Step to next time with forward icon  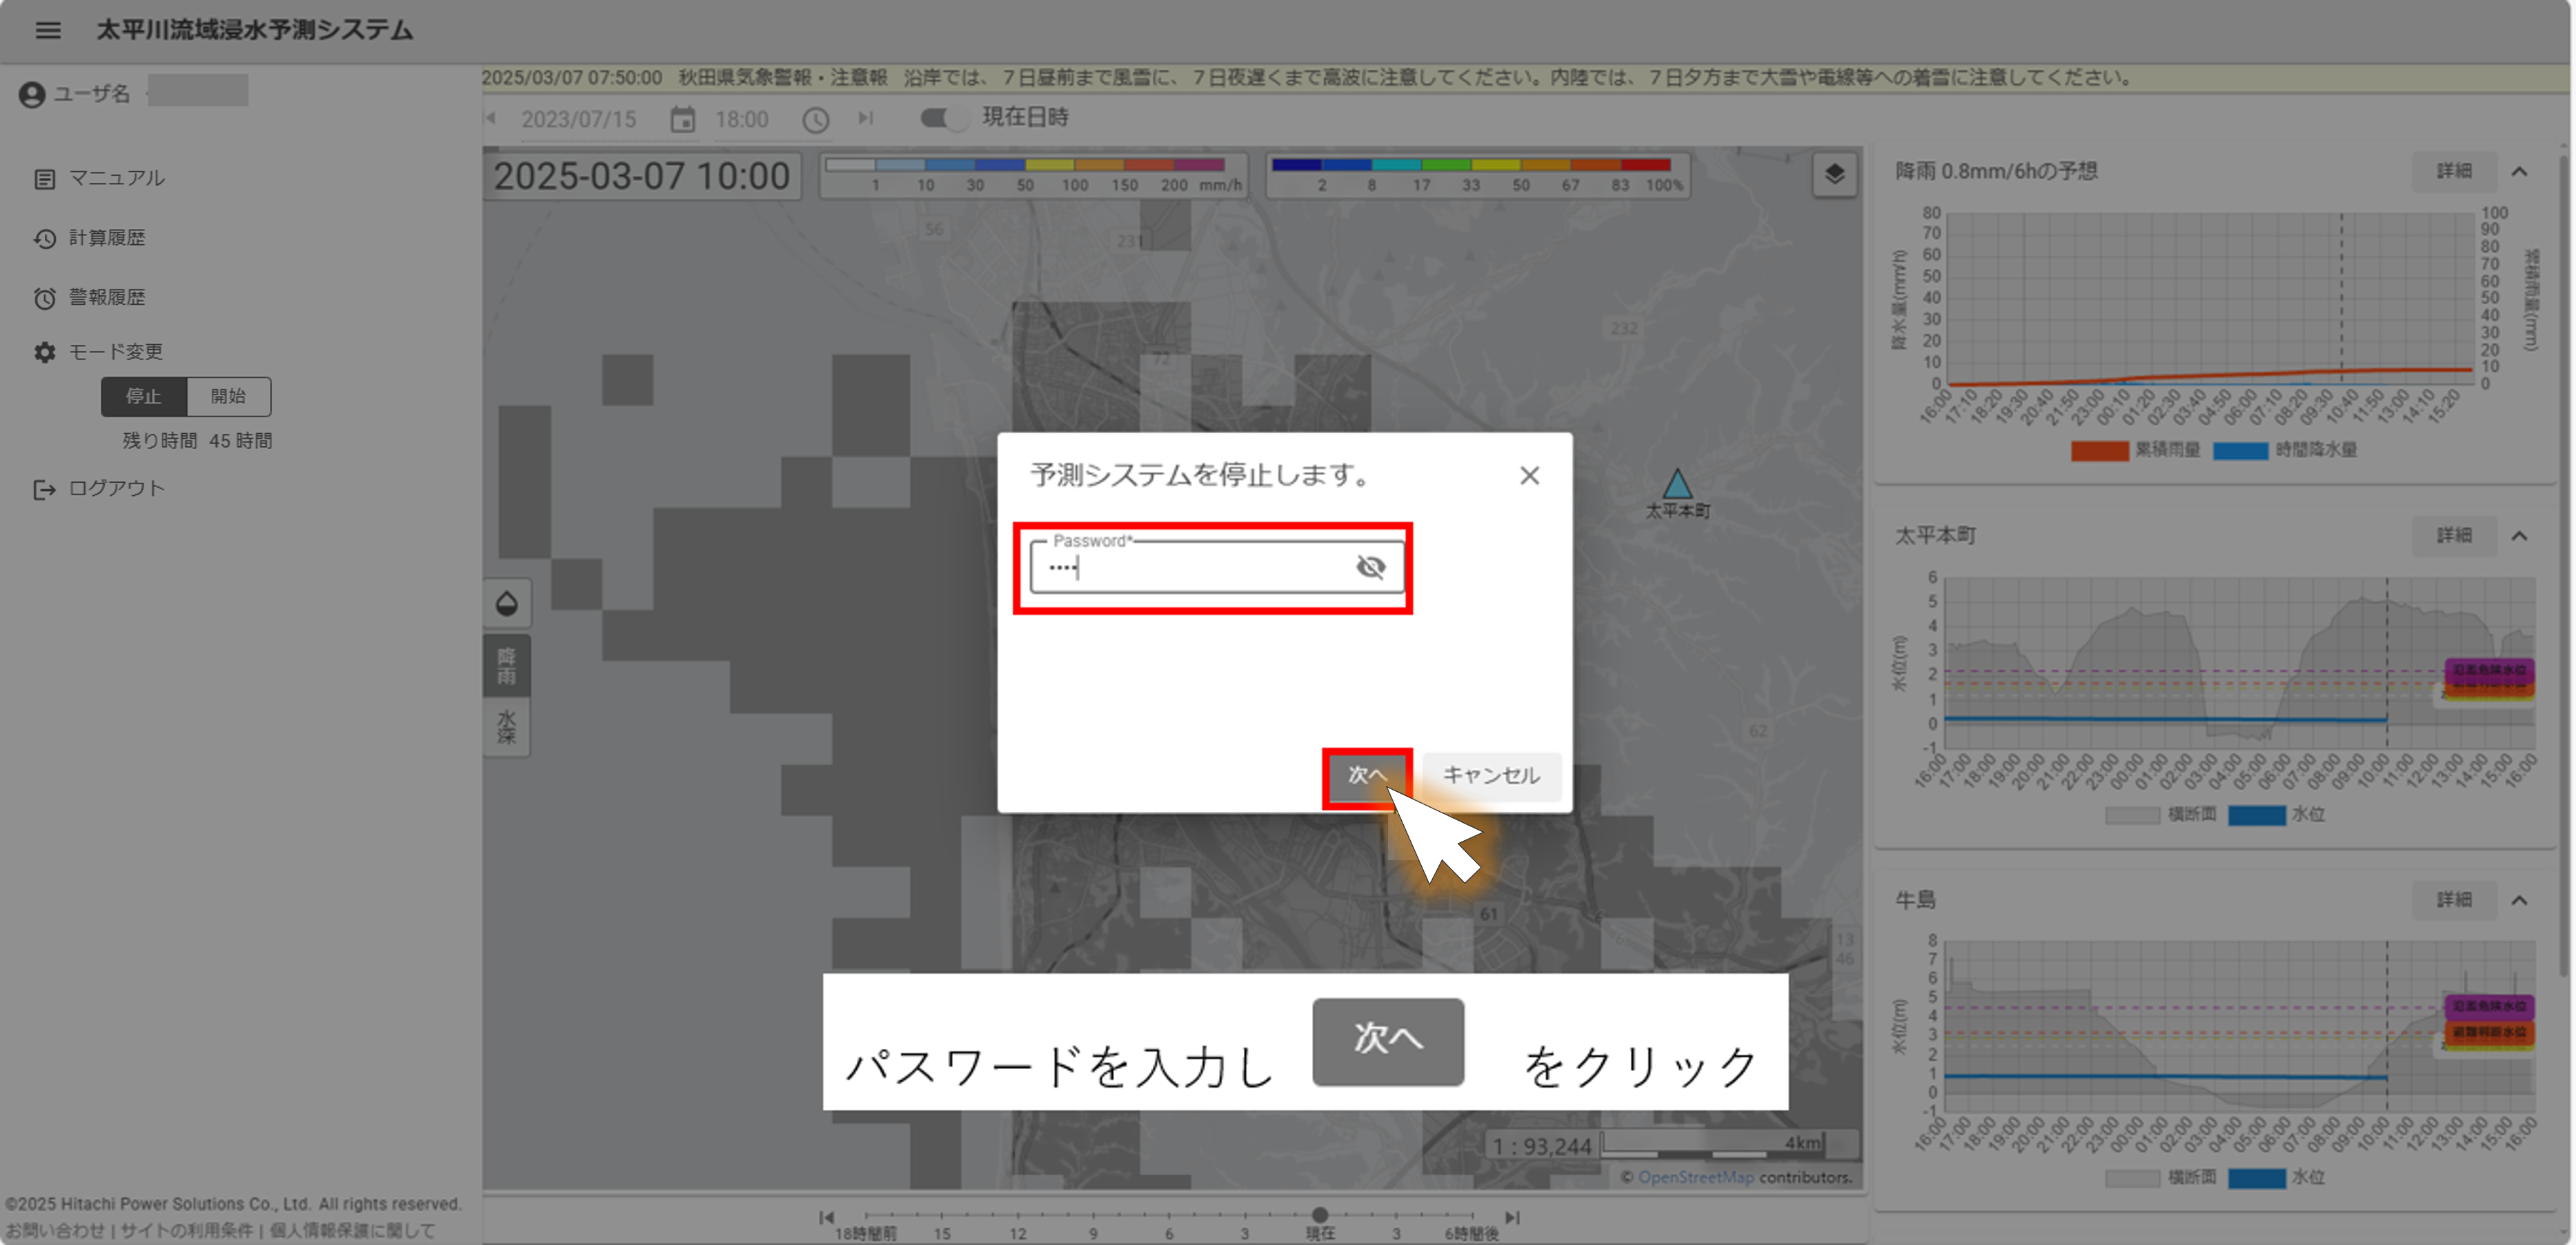866,118
